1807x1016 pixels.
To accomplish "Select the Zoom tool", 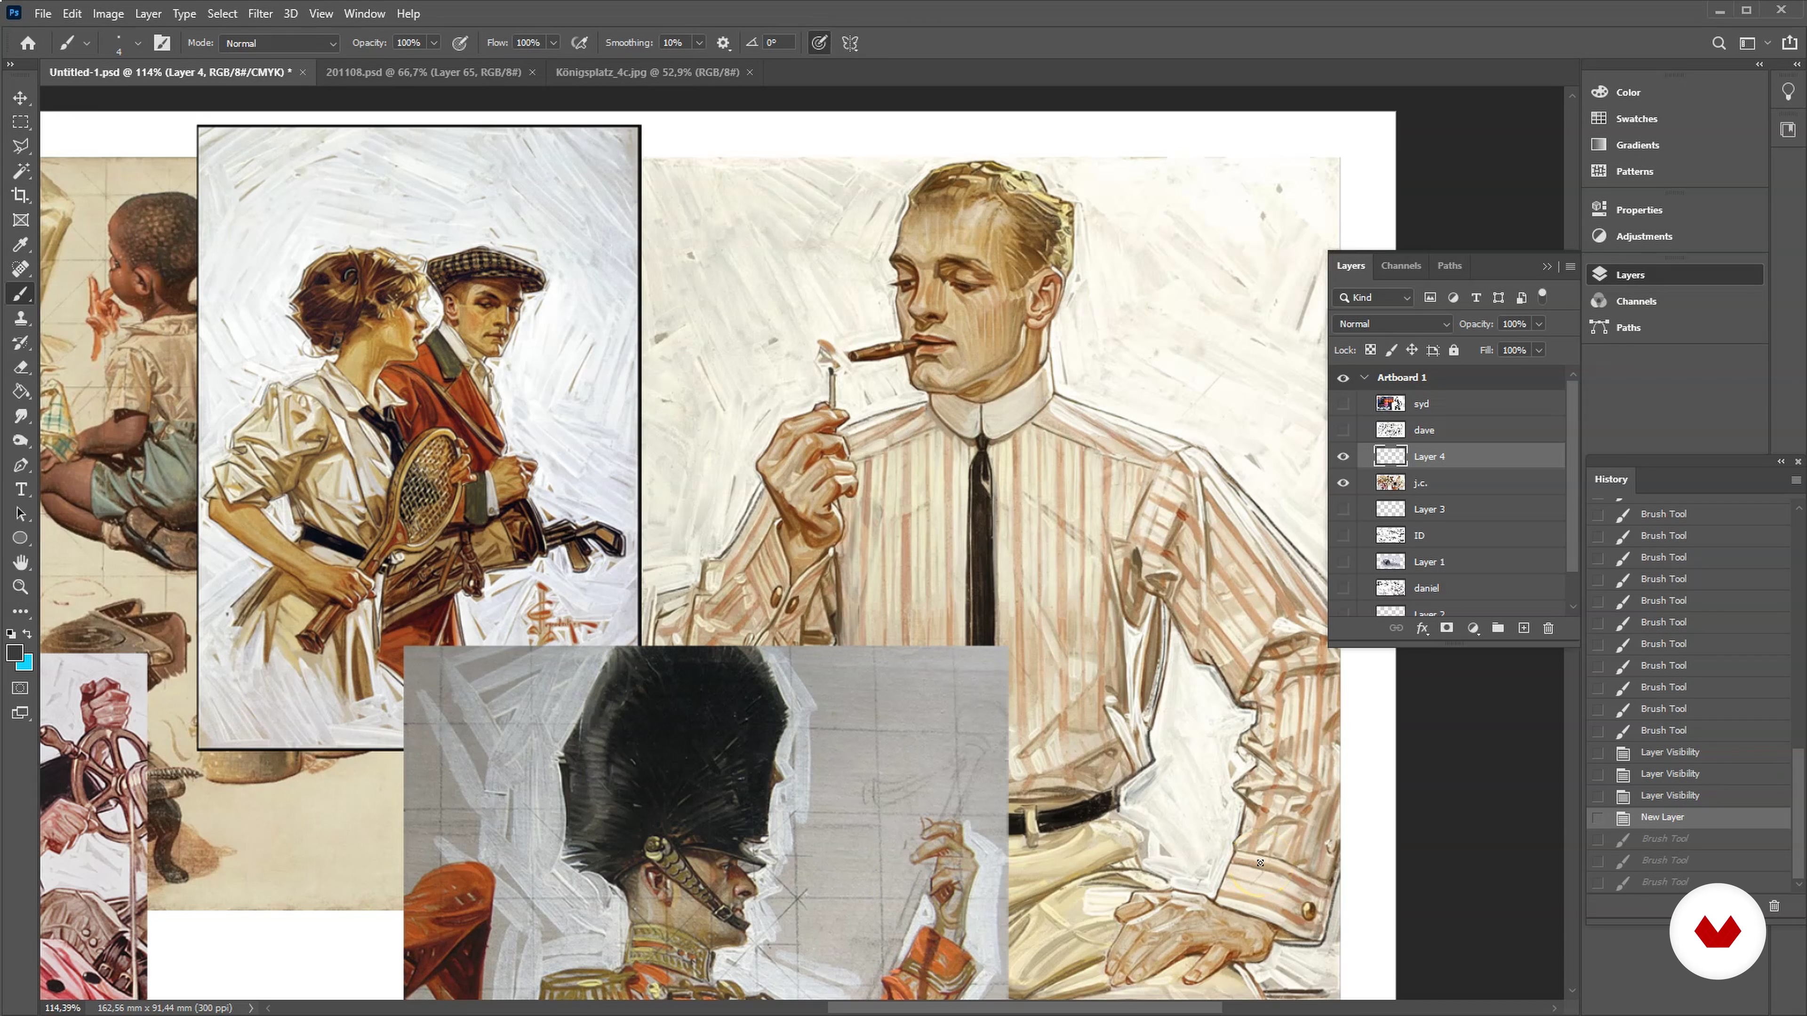I will click(x=20, y=587).
